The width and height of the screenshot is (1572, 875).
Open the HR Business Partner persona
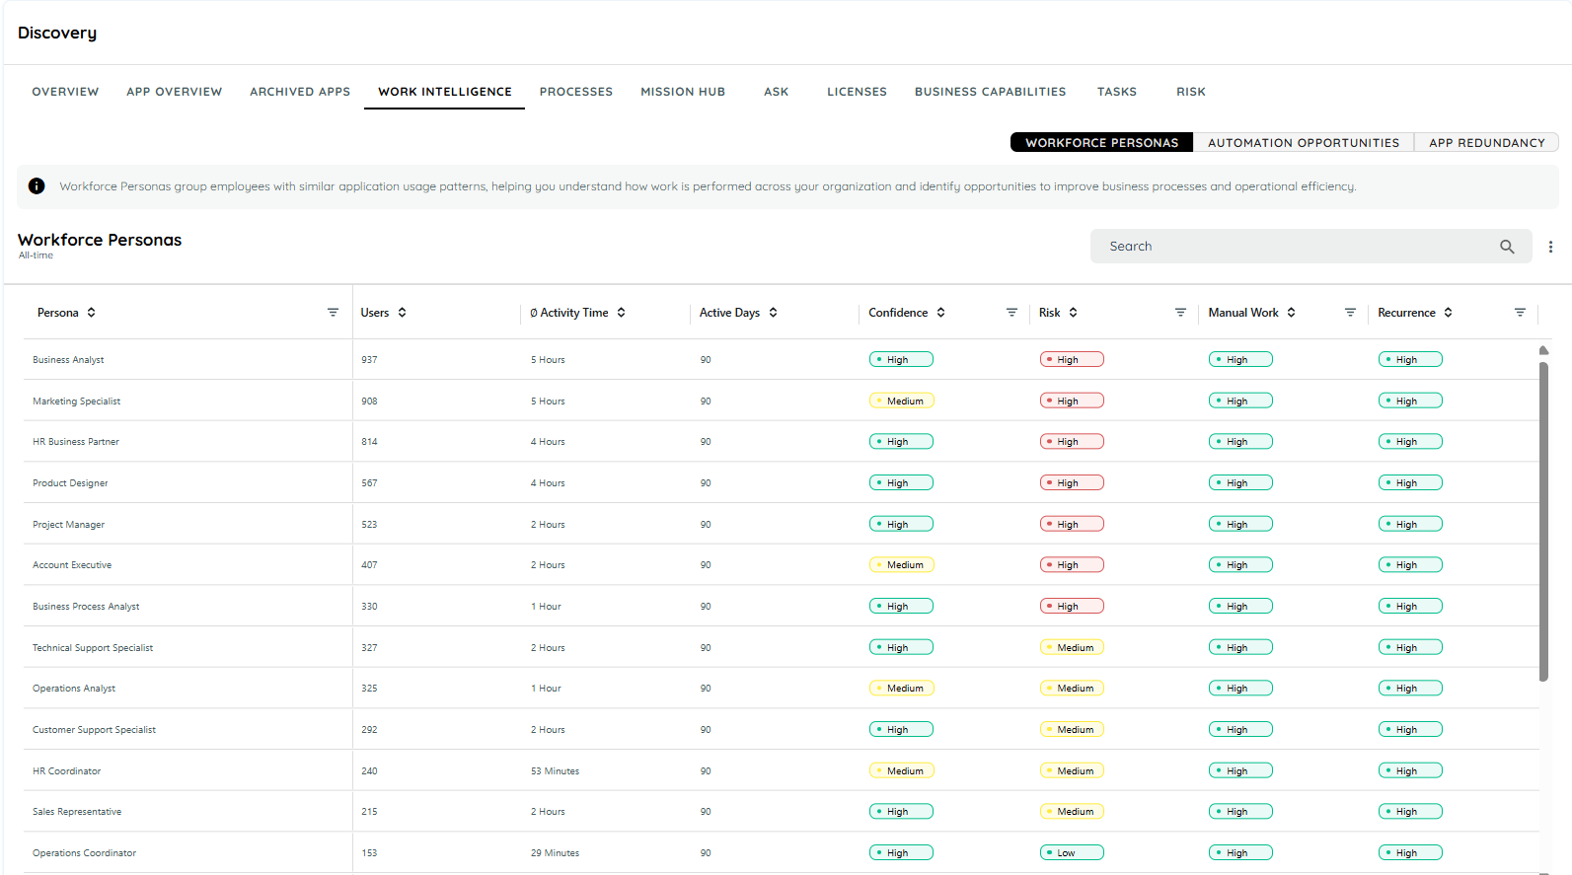click(x=76, y=442)
